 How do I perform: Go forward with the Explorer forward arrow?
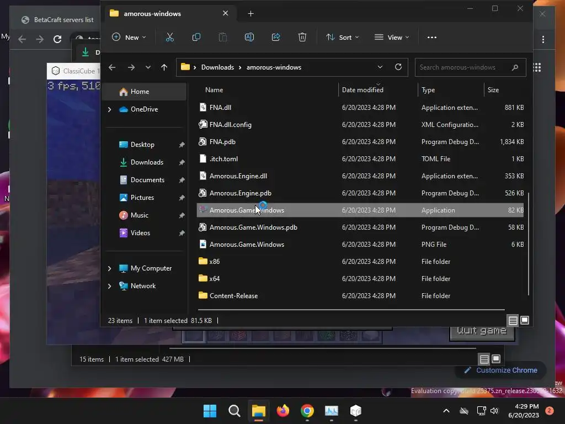click(131, 67)
